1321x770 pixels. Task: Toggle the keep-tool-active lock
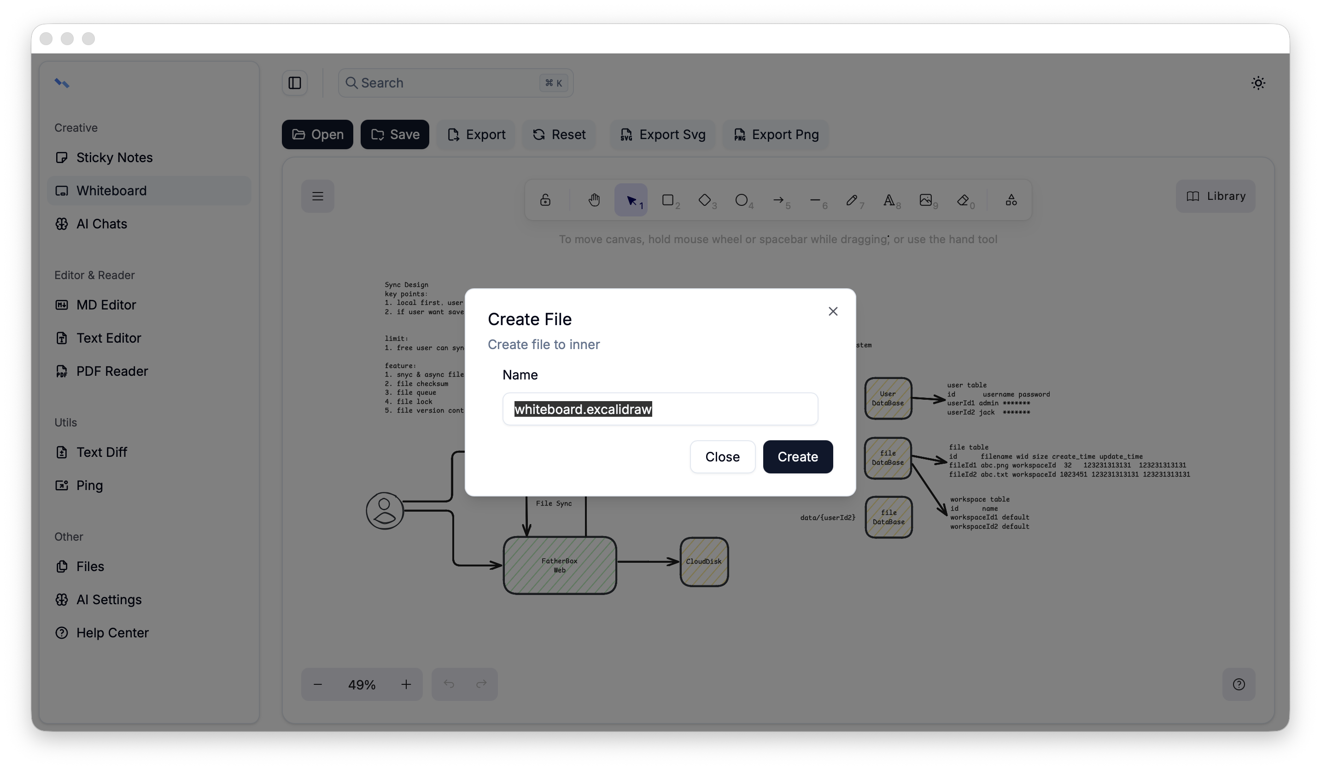(545, 200)
